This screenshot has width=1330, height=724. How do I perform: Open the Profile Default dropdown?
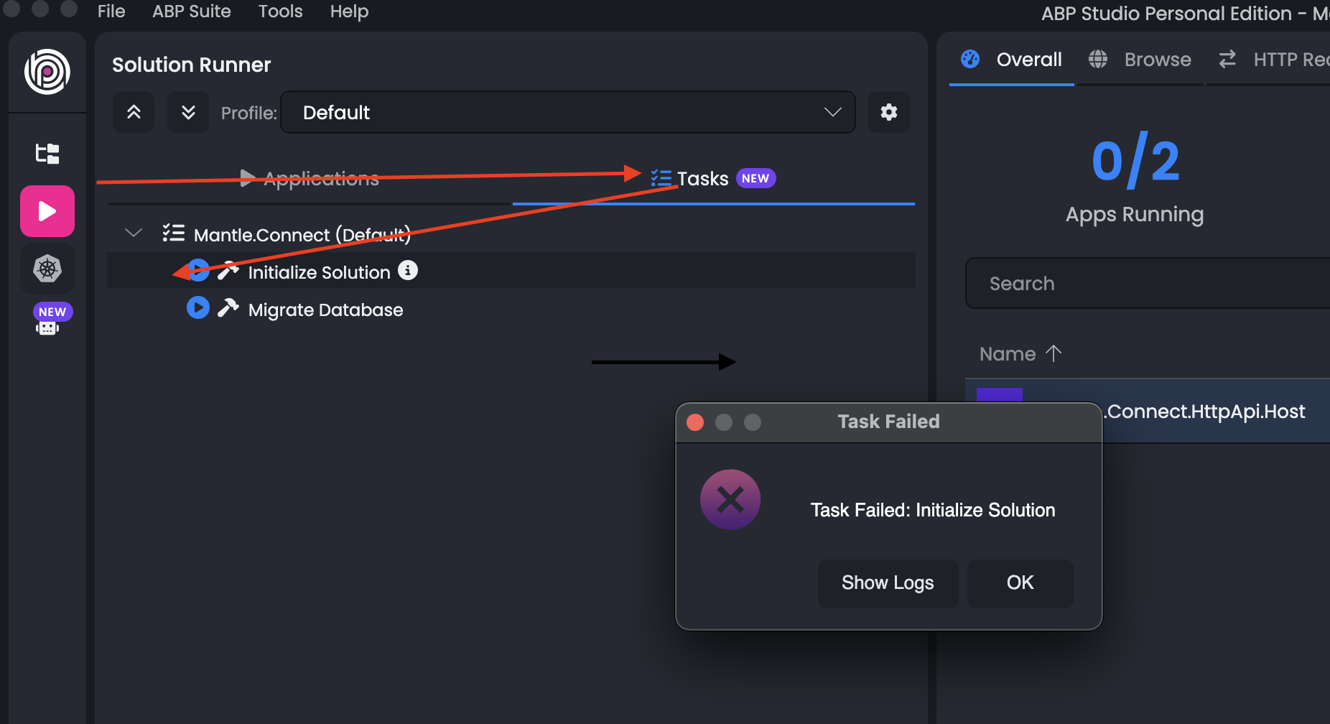coord(567,112)
